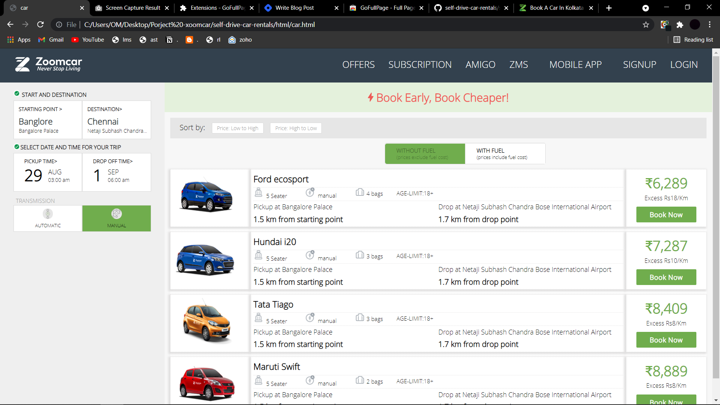The width and height of the screenshot is (720, 405).
Task: Bookmark page with star icon
Action: (x=646, y=25)
